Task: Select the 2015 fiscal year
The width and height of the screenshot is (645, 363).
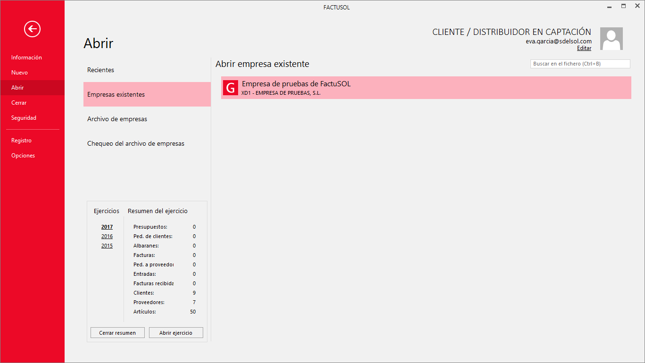Action: [107, 246]
